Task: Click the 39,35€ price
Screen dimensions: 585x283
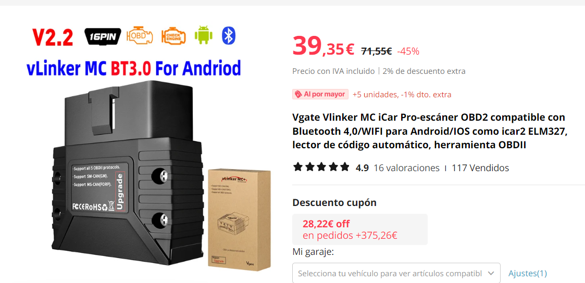Action: (323, 47)
